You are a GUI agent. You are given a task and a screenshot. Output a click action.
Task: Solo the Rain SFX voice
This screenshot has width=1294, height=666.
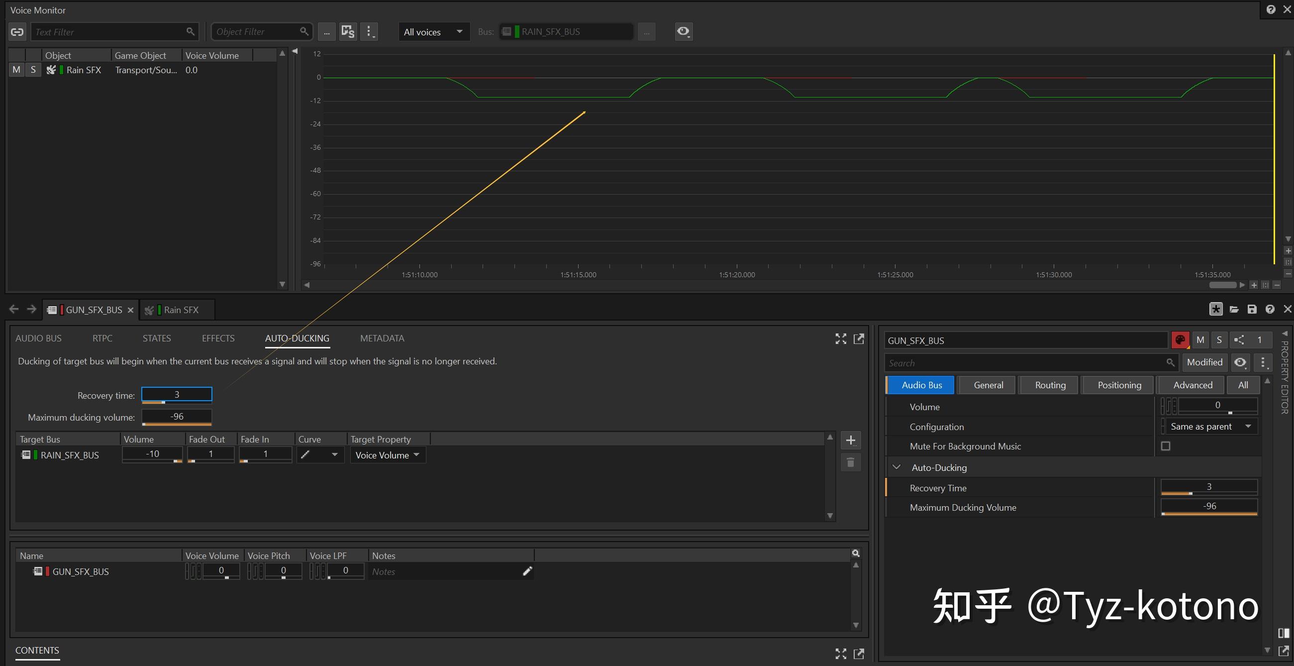[x=33, y=70]
